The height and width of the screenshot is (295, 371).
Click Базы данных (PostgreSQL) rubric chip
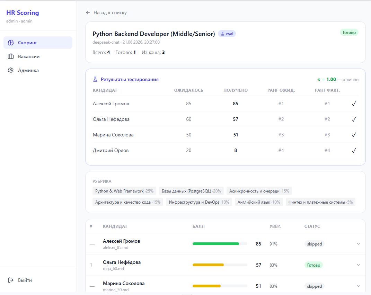click(191, 191)
